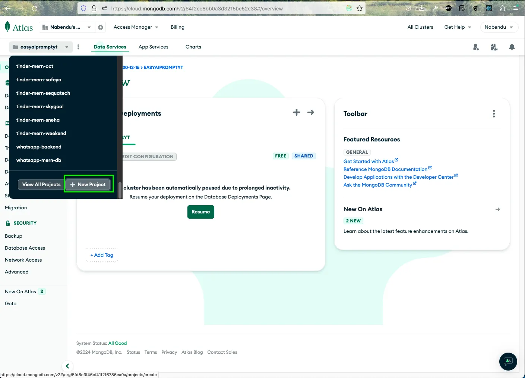Viewport: 525px width, 378px height.
Task: Open Migration in sidebar
Action: tap(16, 207)
